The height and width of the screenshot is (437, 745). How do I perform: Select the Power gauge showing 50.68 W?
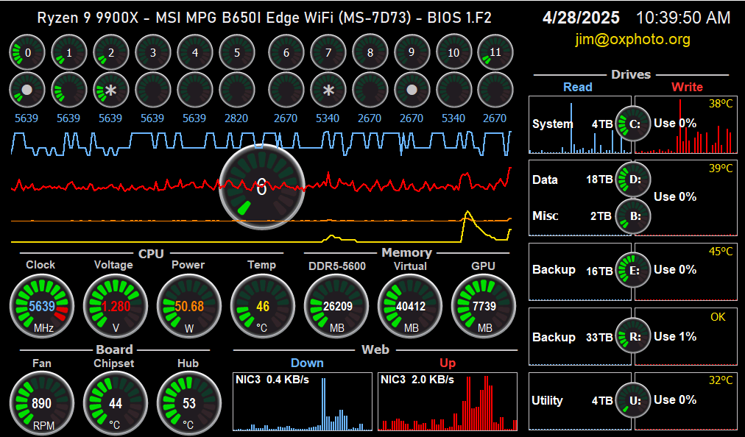pyautogui.click(x=189, y=306)
